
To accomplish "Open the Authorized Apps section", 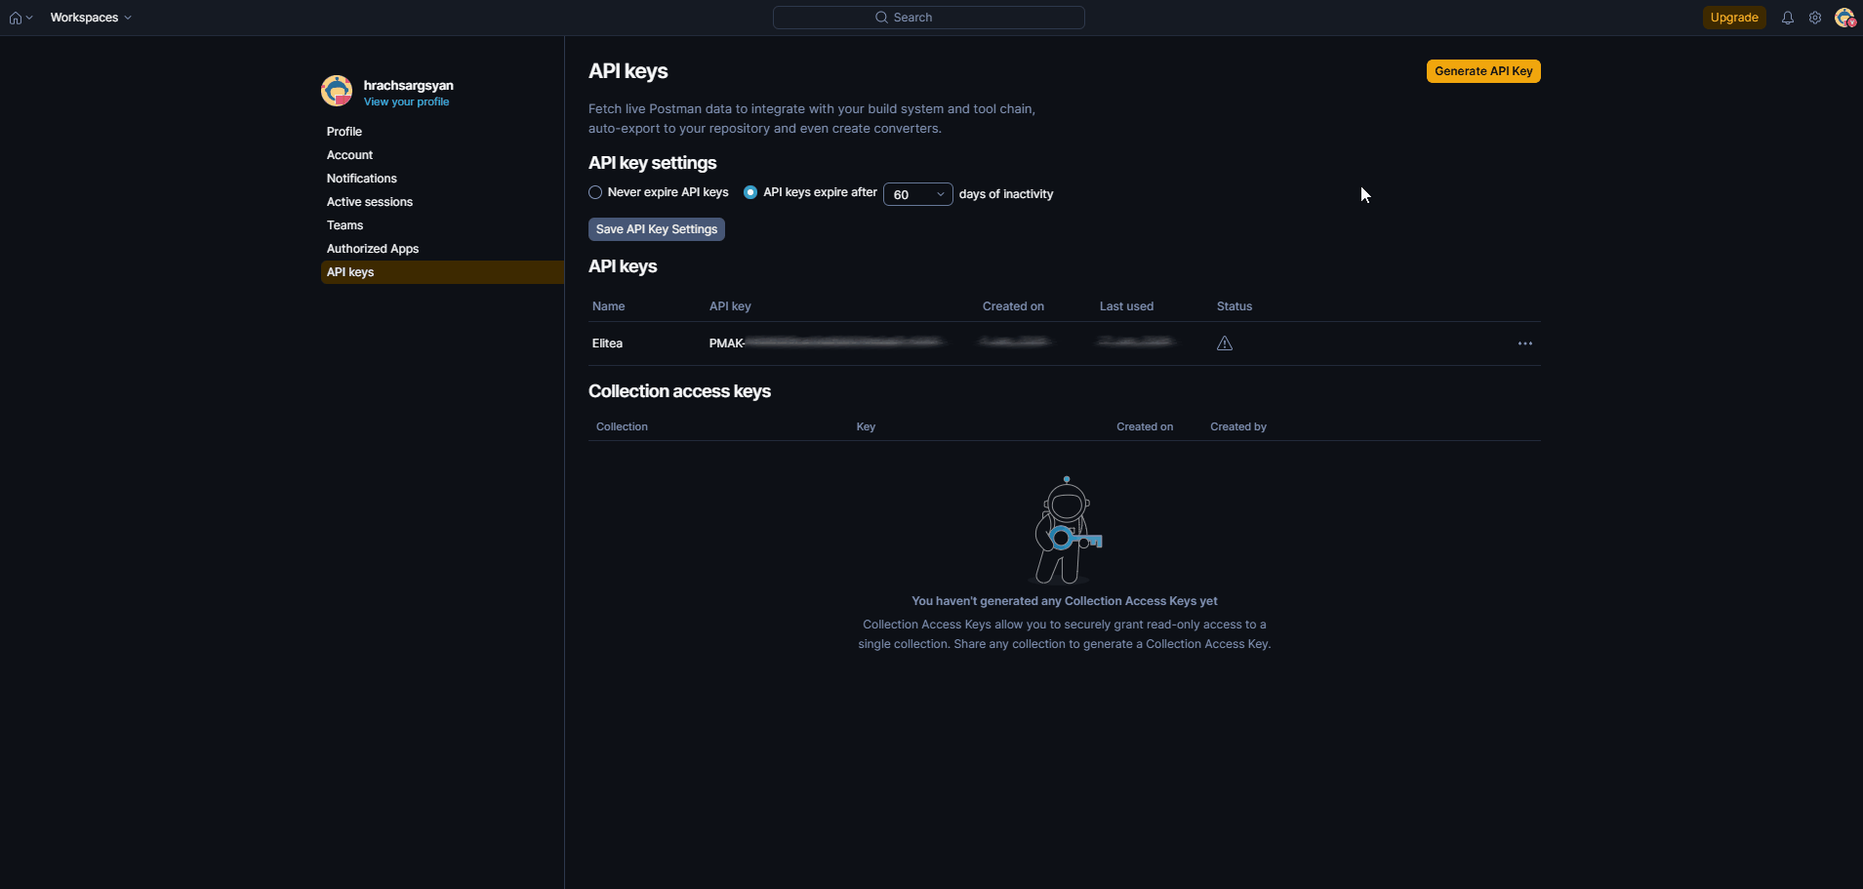I will (372, 249).
